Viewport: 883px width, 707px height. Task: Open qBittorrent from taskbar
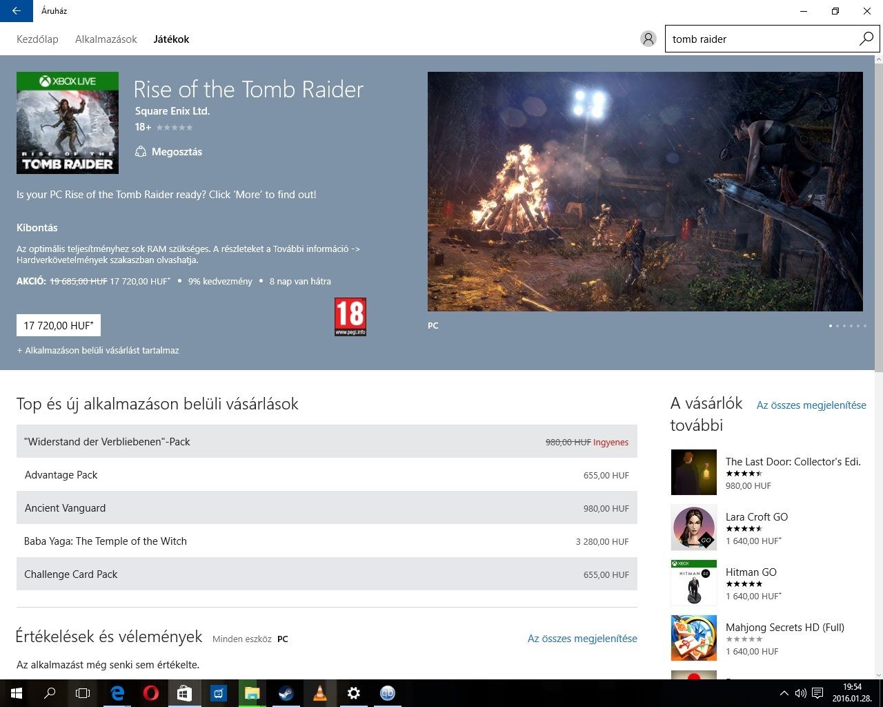coord(388,693)
